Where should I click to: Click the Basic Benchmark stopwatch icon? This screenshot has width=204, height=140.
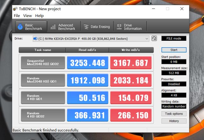click(x=20, y=27)
